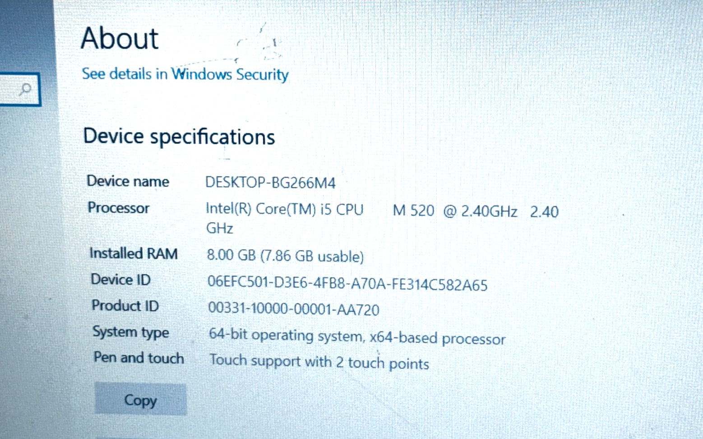Click the Device ID value starting 06EFC501

point(347,284)
